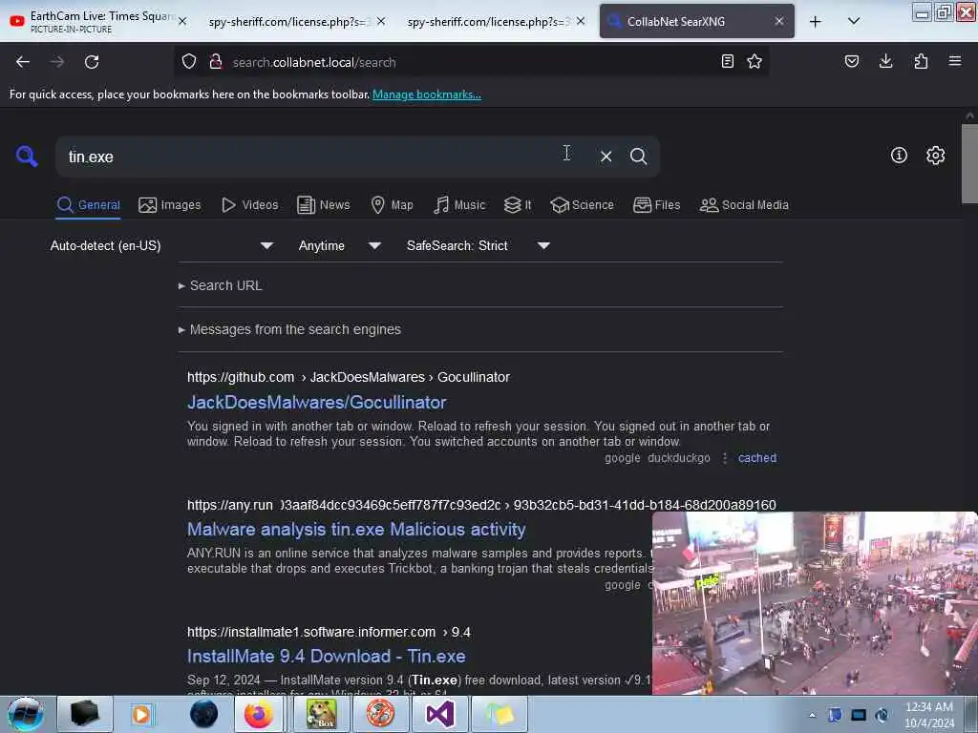The image size is (978, 733).
Task: Select the Social Media search category
Action: click(744, 205)
